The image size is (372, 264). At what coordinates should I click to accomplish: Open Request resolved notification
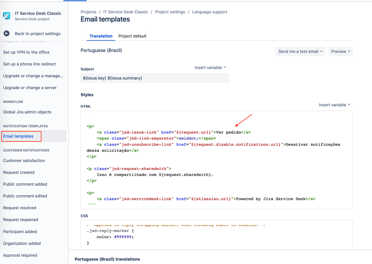point(20,208)
